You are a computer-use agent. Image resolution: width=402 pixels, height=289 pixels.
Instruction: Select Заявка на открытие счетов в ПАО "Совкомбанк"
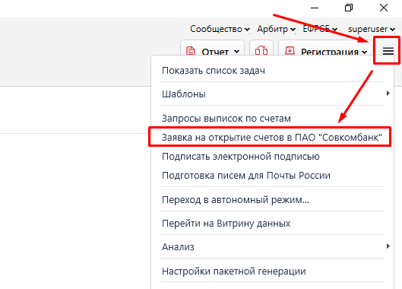pyautogui.click(x=272, y=138)
